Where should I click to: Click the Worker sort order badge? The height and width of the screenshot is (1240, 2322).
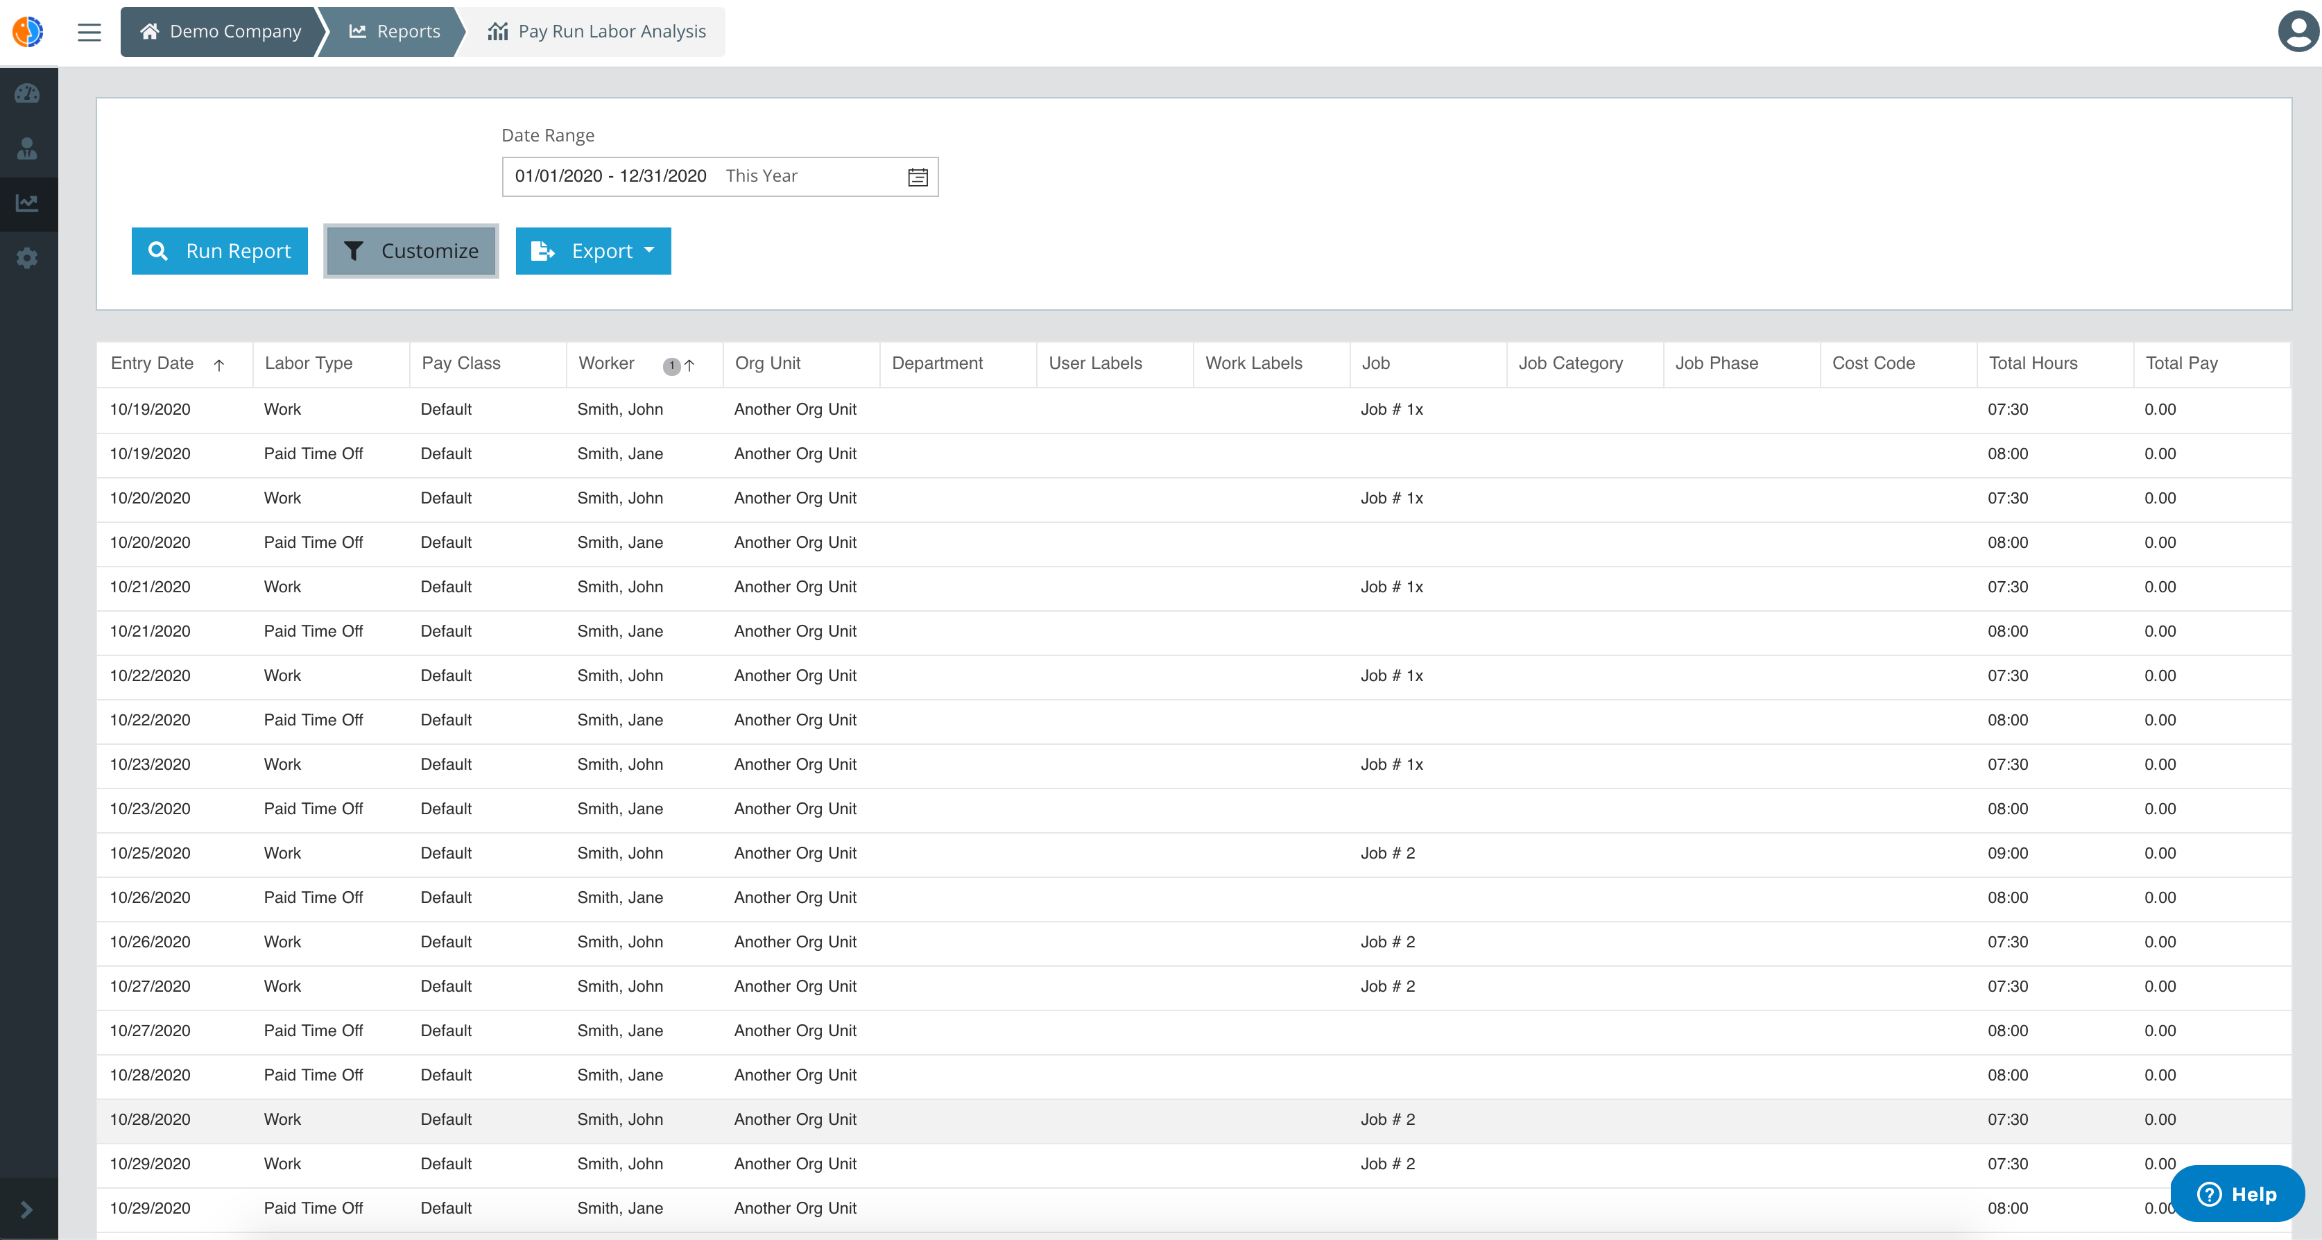click(x=671, y=366)
